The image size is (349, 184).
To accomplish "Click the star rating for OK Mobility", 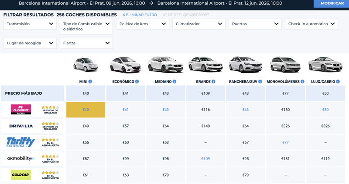I will 50,157.
